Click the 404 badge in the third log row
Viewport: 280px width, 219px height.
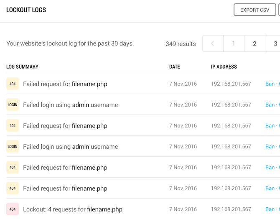pyautogui.click(x=13, y=125)
